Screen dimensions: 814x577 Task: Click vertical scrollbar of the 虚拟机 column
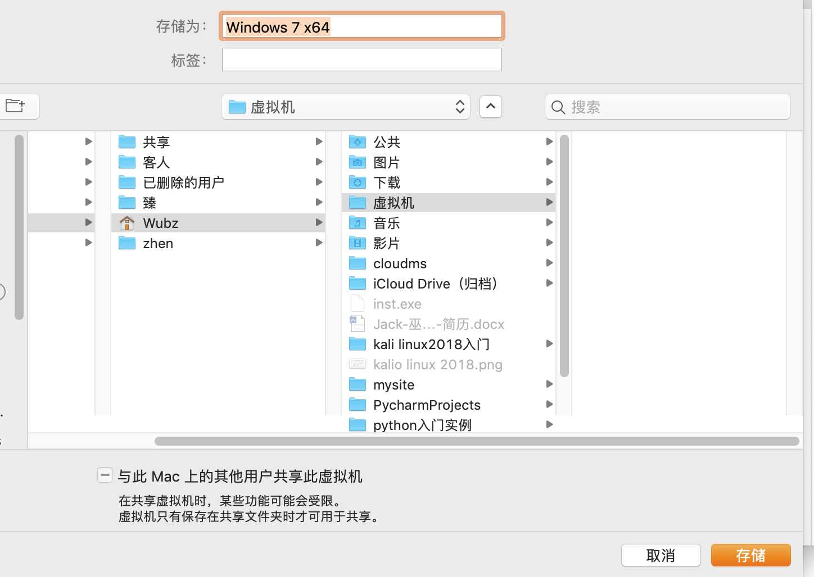pyautogui.click(x=564, y=256)
